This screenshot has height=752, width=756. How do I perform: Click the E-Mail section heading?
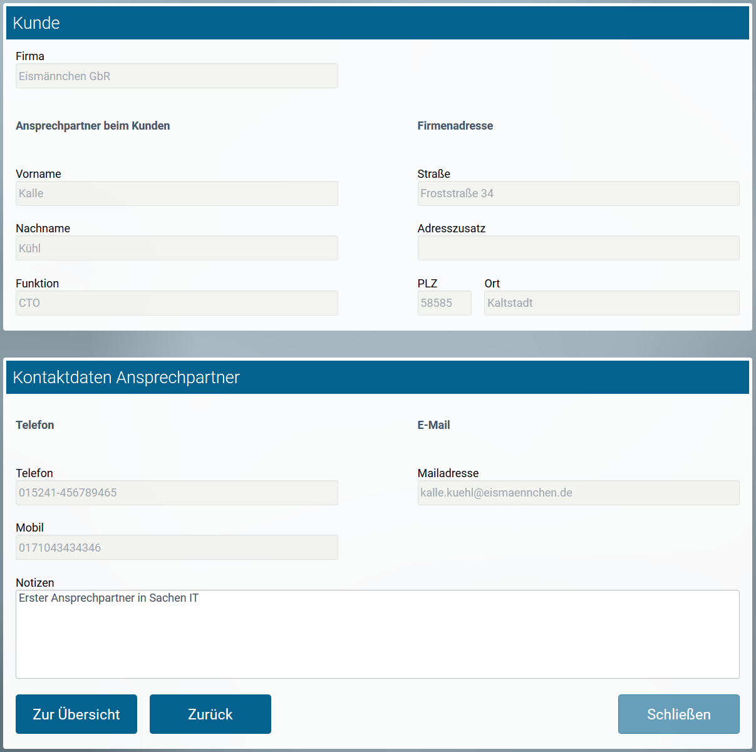[433, 425]
